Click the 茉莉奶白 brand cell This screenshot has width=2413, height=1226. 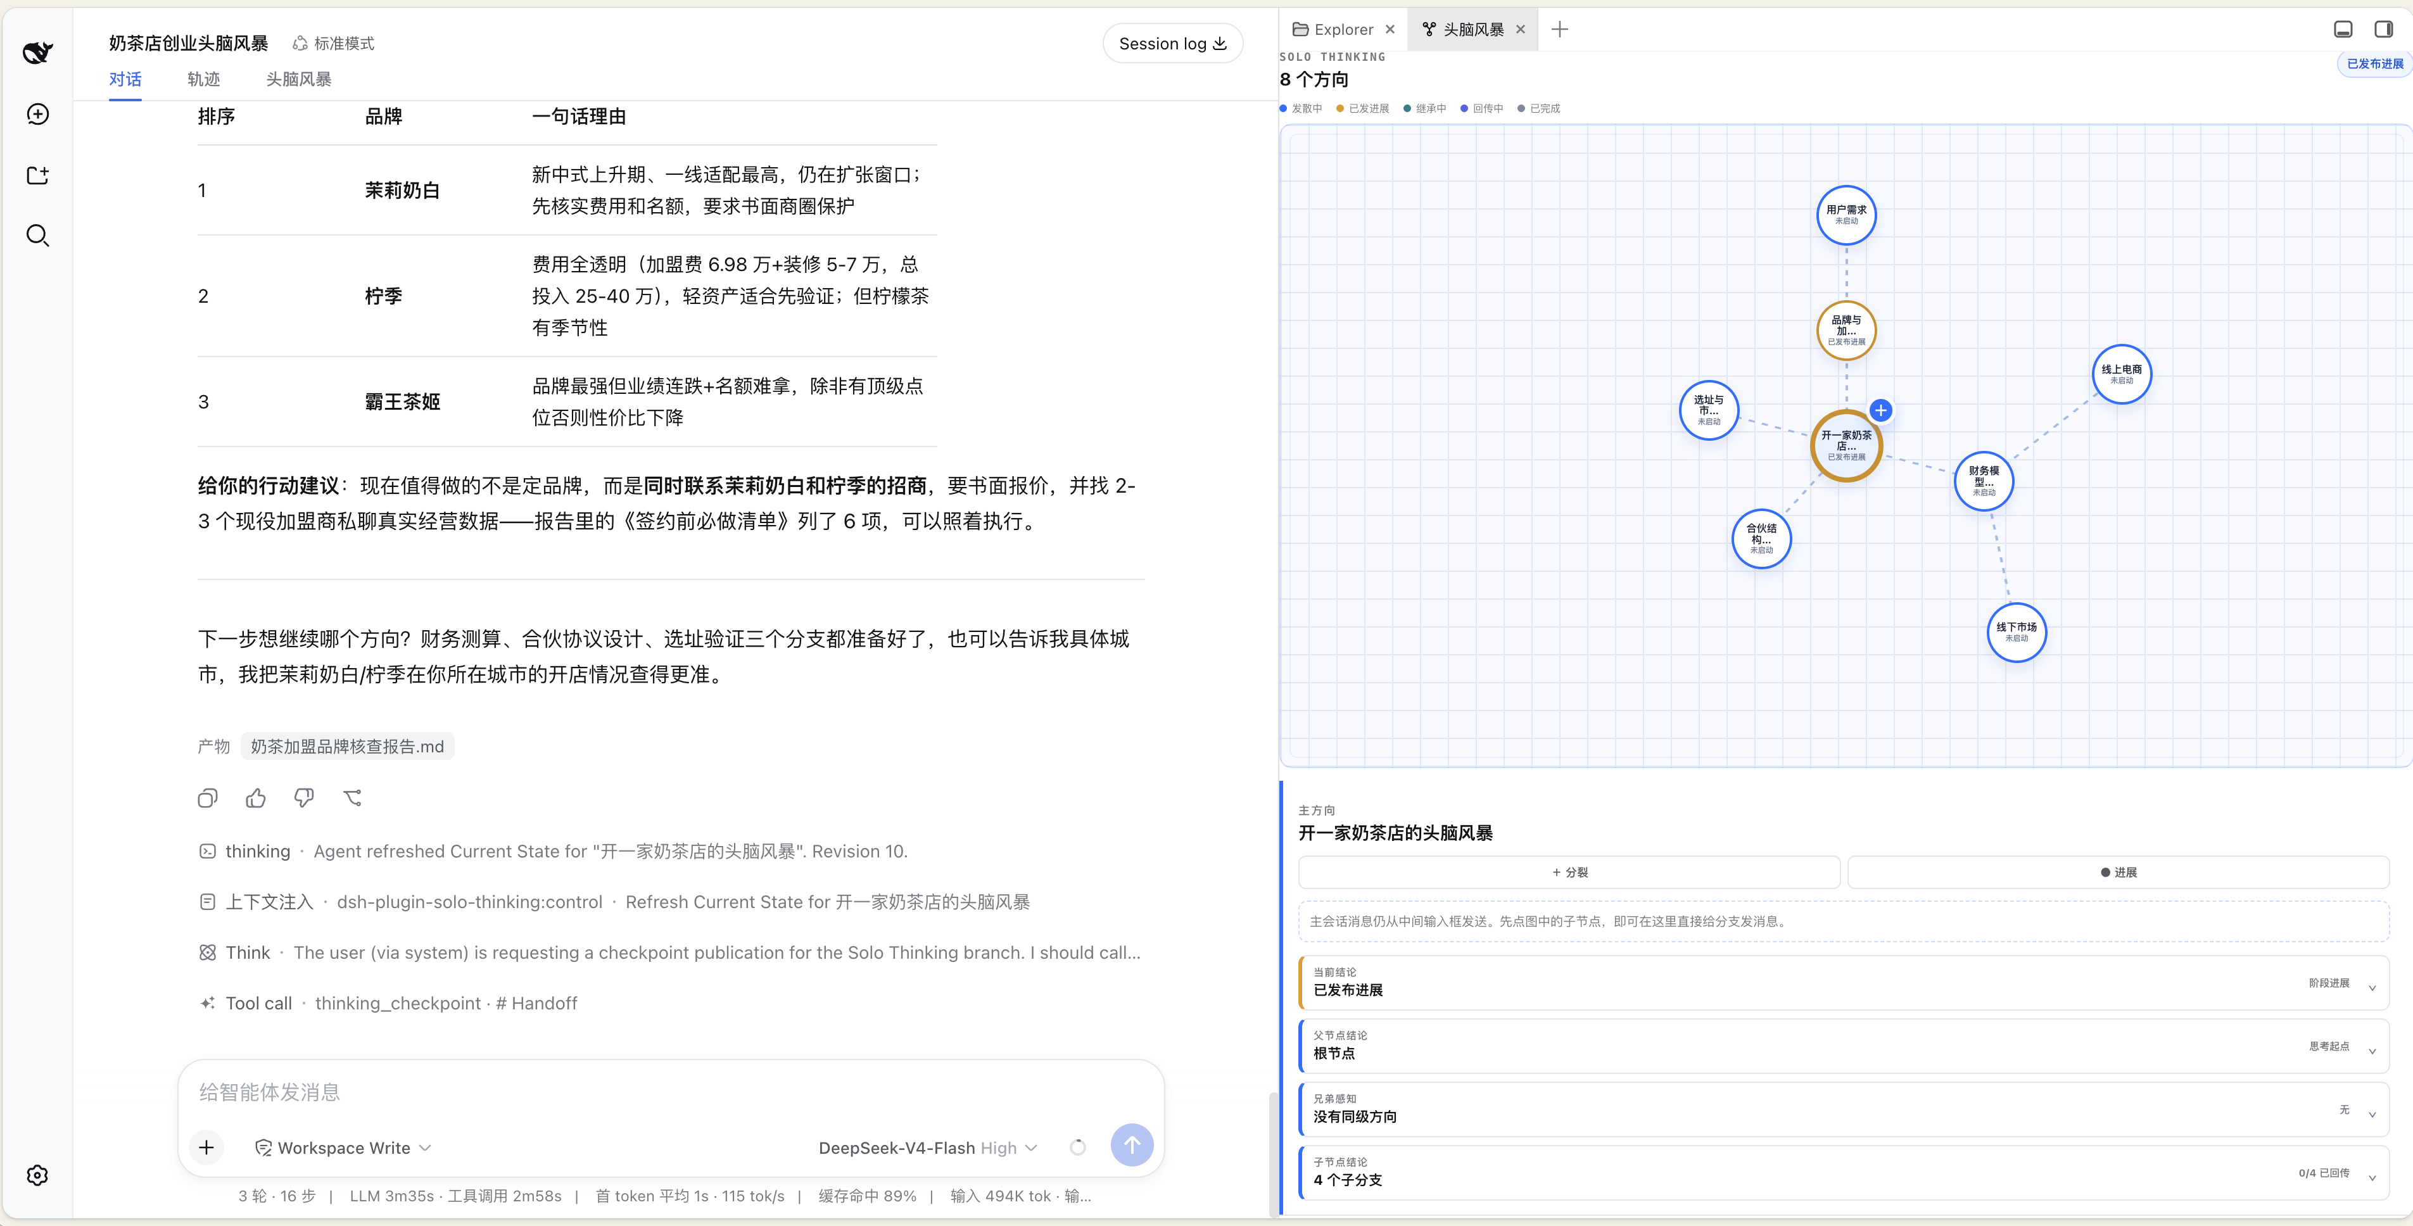402,190
